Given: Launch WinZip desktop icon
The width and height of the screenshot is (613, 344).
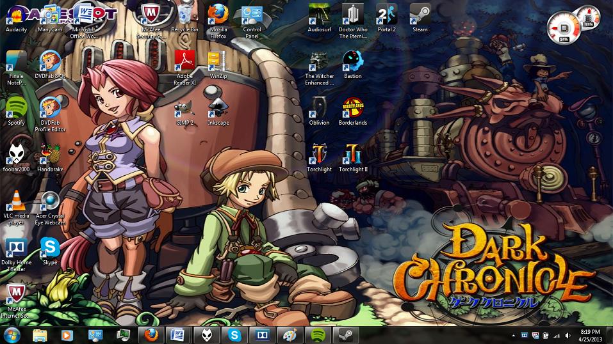Looking at the screenshot, I should 218,65.
